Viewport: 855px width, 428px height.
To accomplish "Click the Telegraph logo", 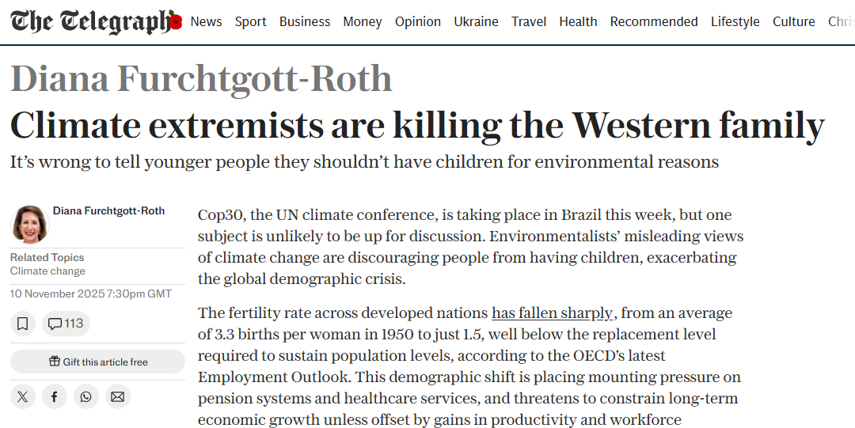I will click(89, 21).
